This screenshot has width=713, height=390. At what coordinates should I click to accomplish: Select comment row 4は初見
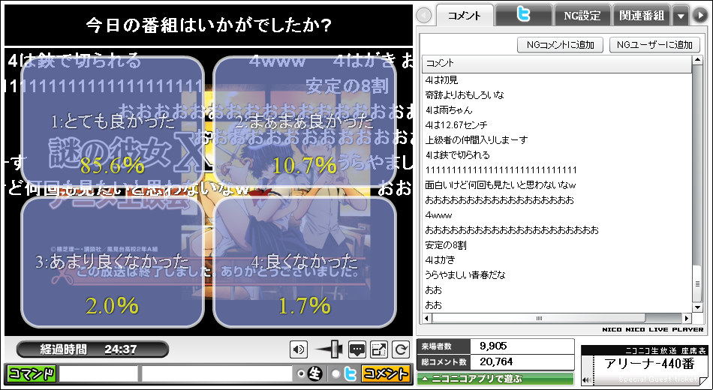pyautogui.click(x=557, y=80)
